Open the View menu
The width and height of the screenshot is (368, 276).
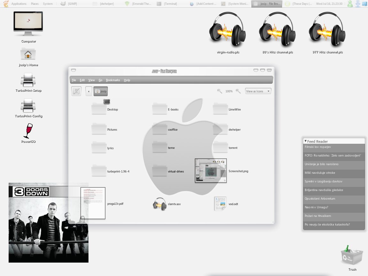click(x=92, y=80)
